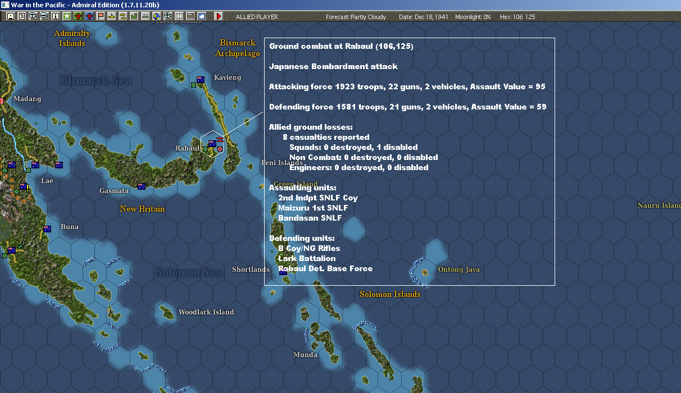Click the Madang location label
The width and height of the screenshot is (681, 393).
(x=28, y=99)
